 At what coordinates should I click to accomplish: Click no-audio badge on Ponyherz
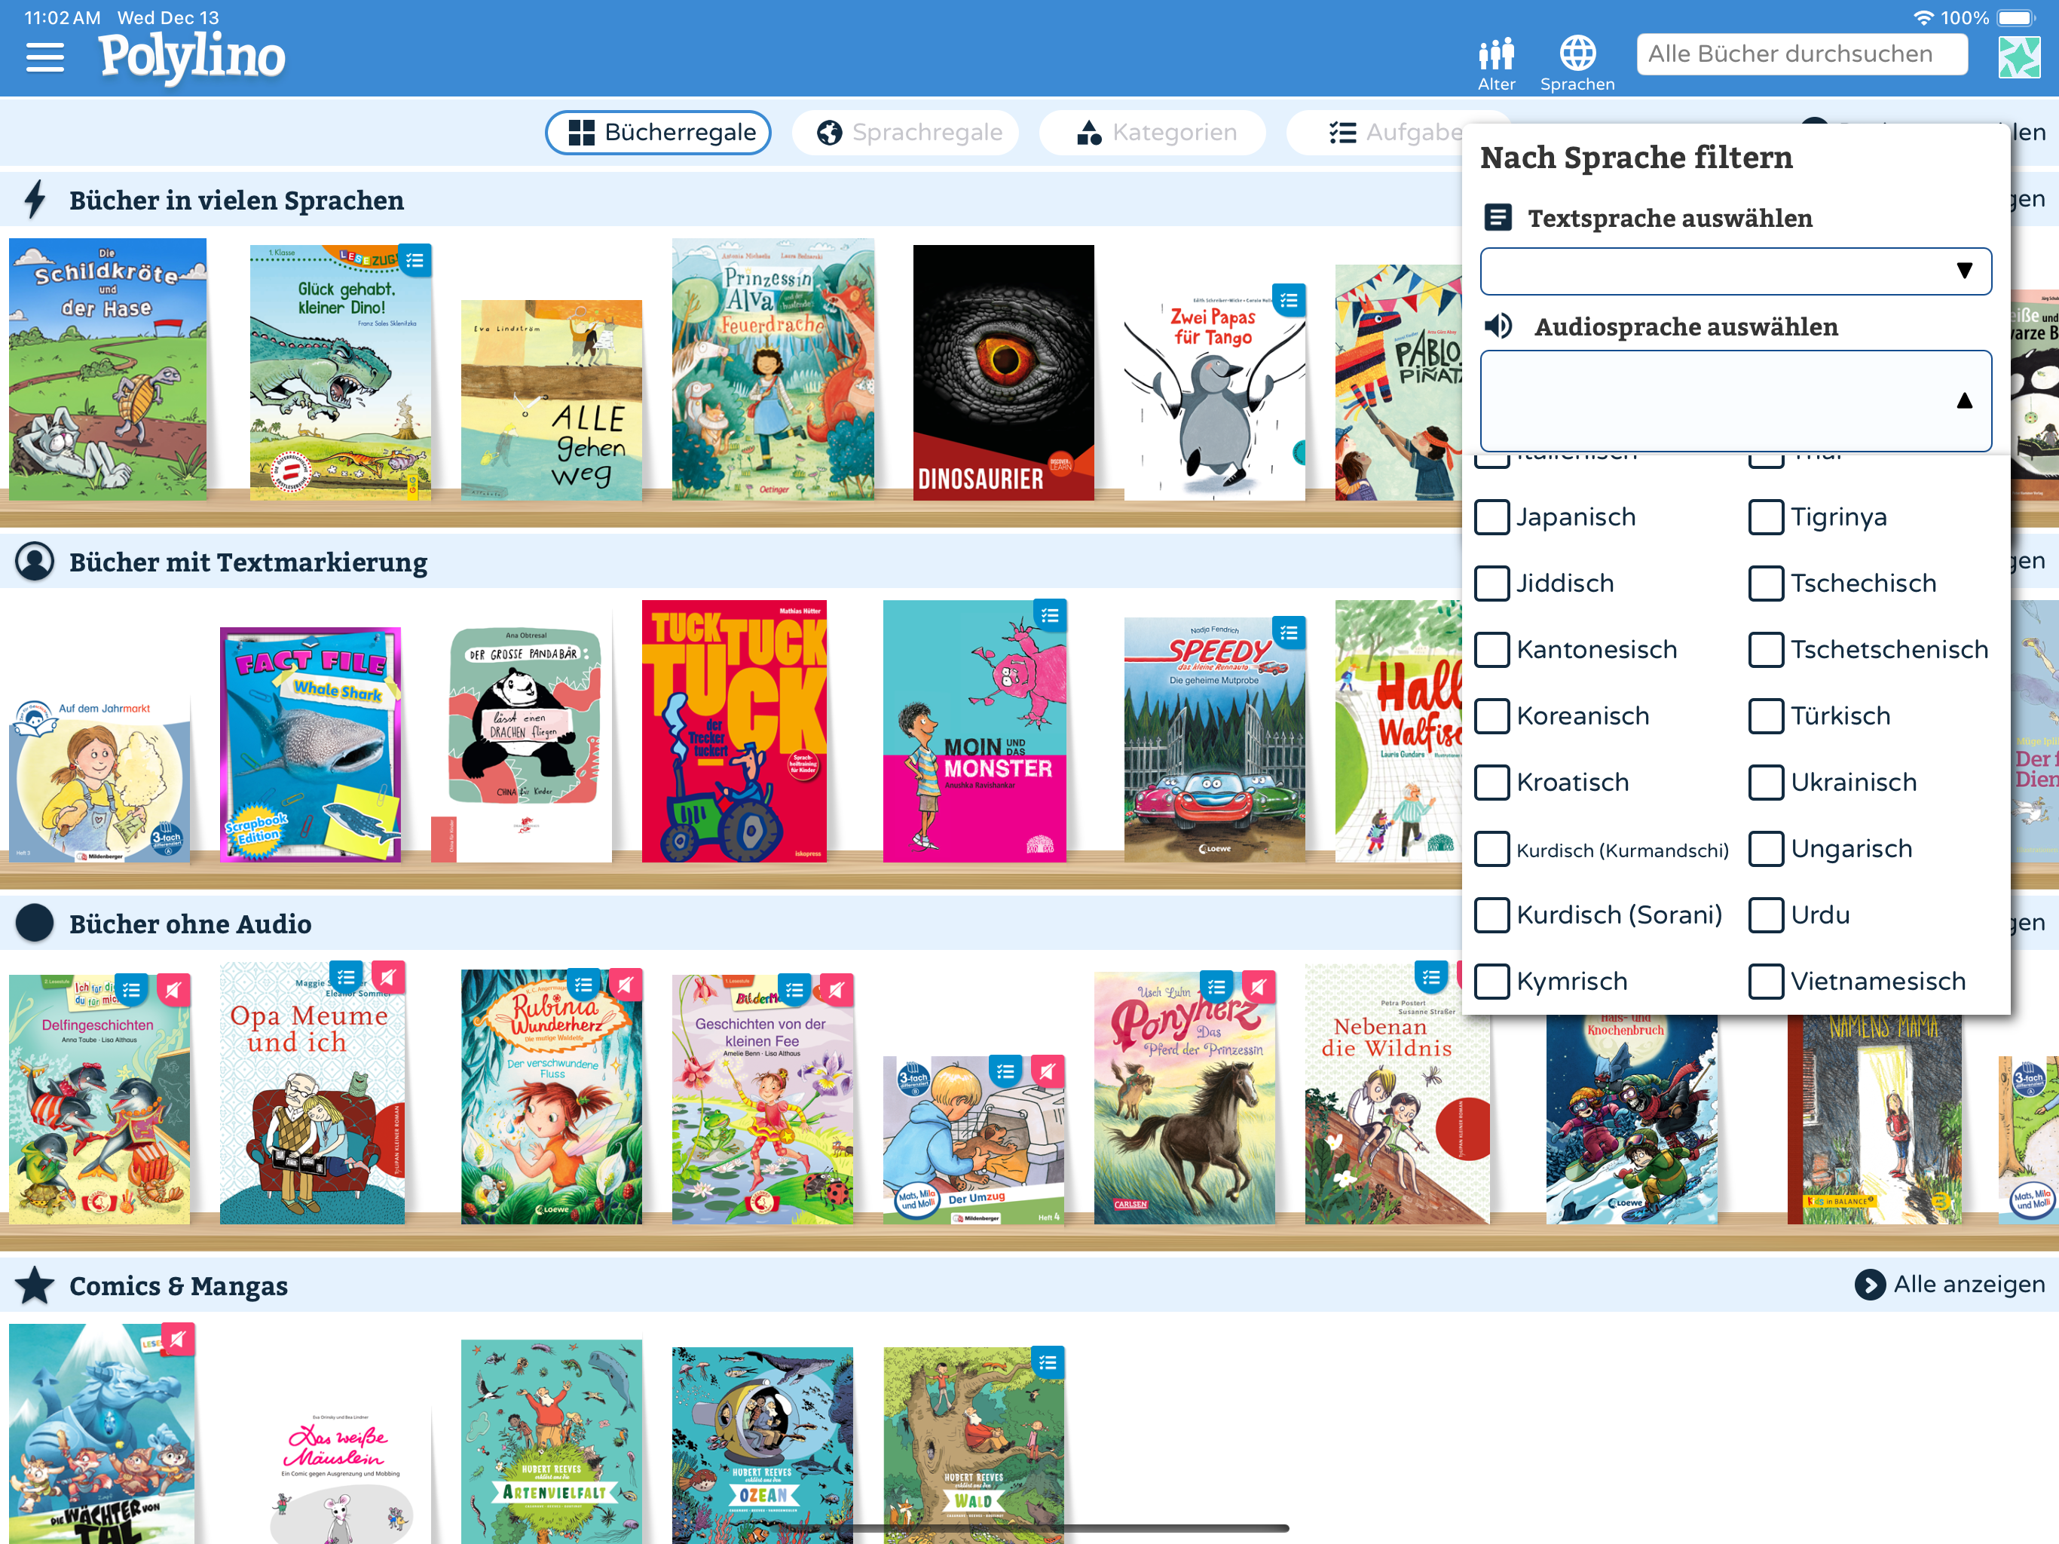[1258, 986]
